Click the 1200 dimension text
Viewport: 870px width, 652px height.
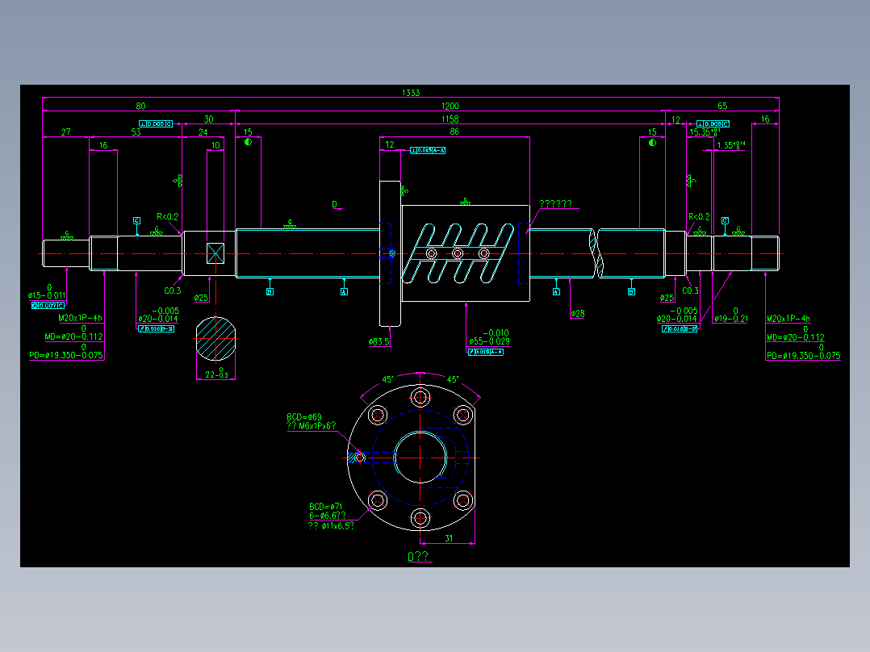[x=450, y=106]
